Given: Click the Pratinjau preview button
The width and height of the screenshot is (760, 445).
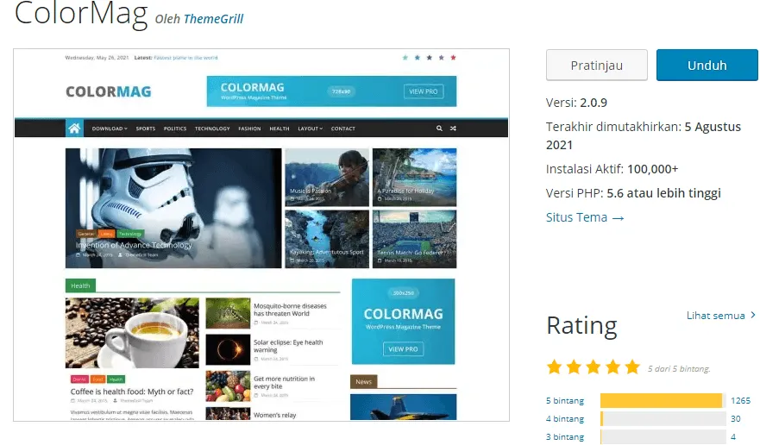Looking at the screenshot, I should tap(596, 65).
